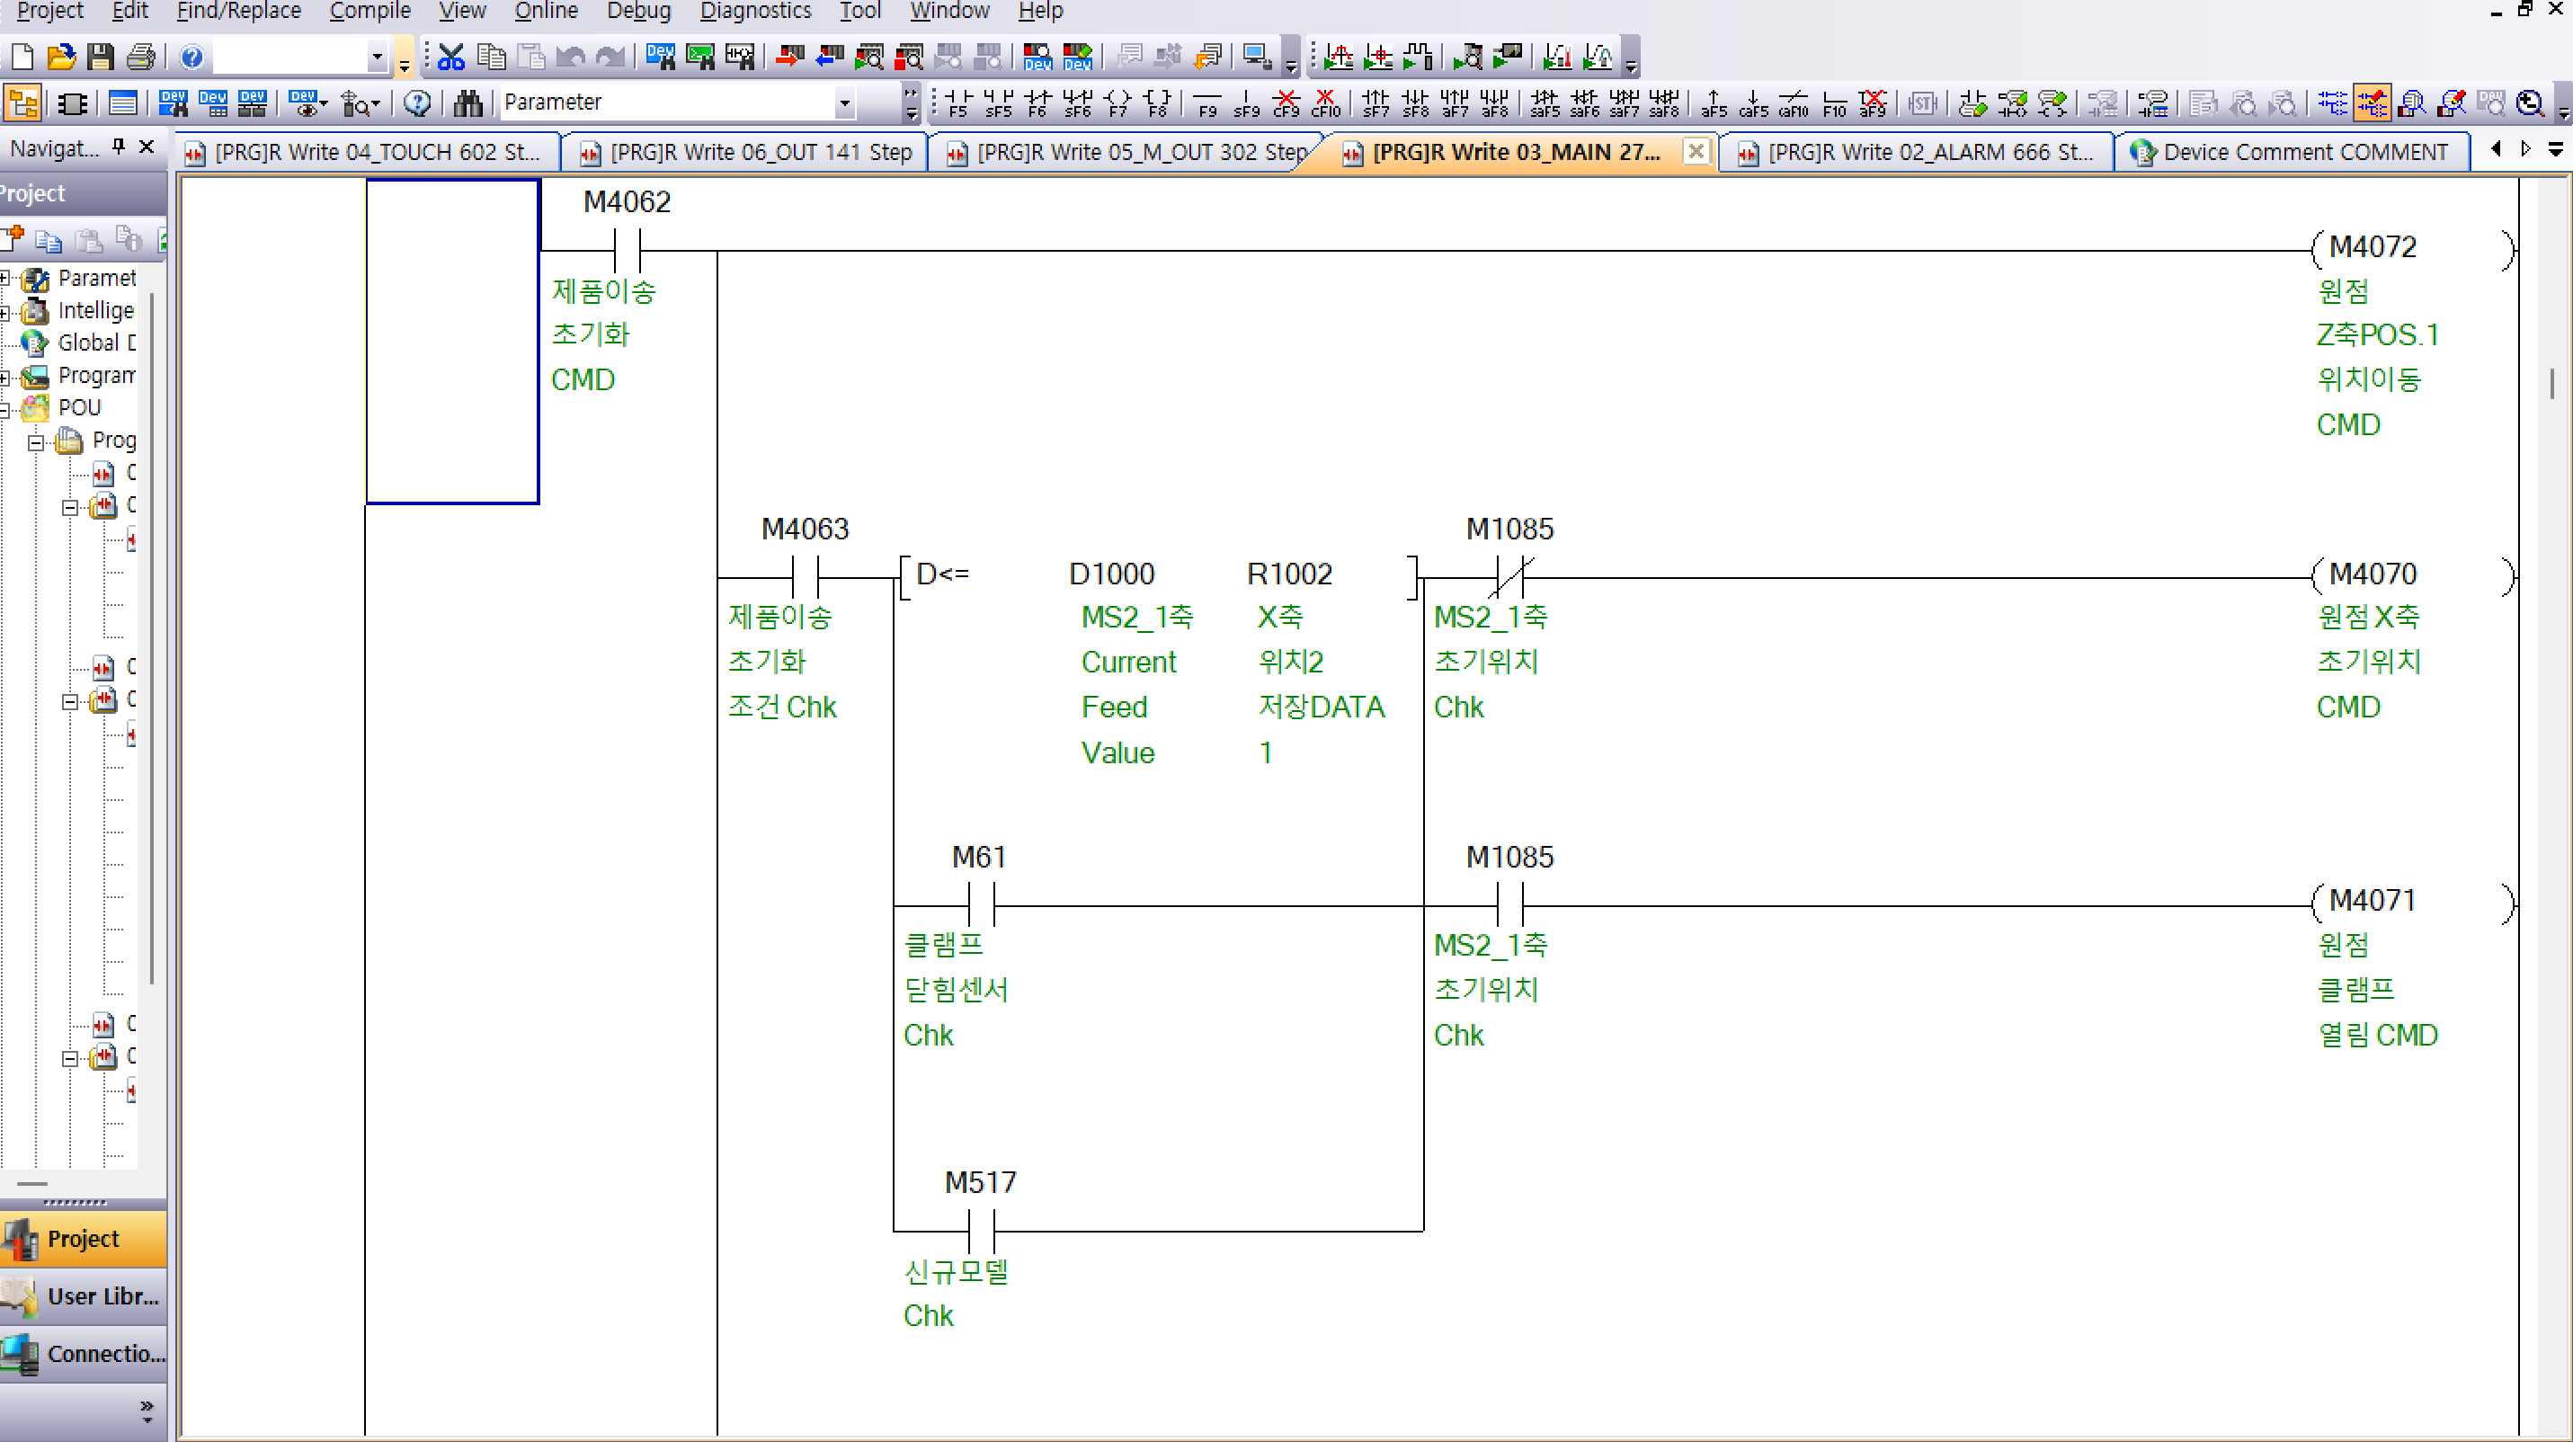Expand the navigation pane overflow chevron
This screenshot has width=2573, height=1442.
147,1410
